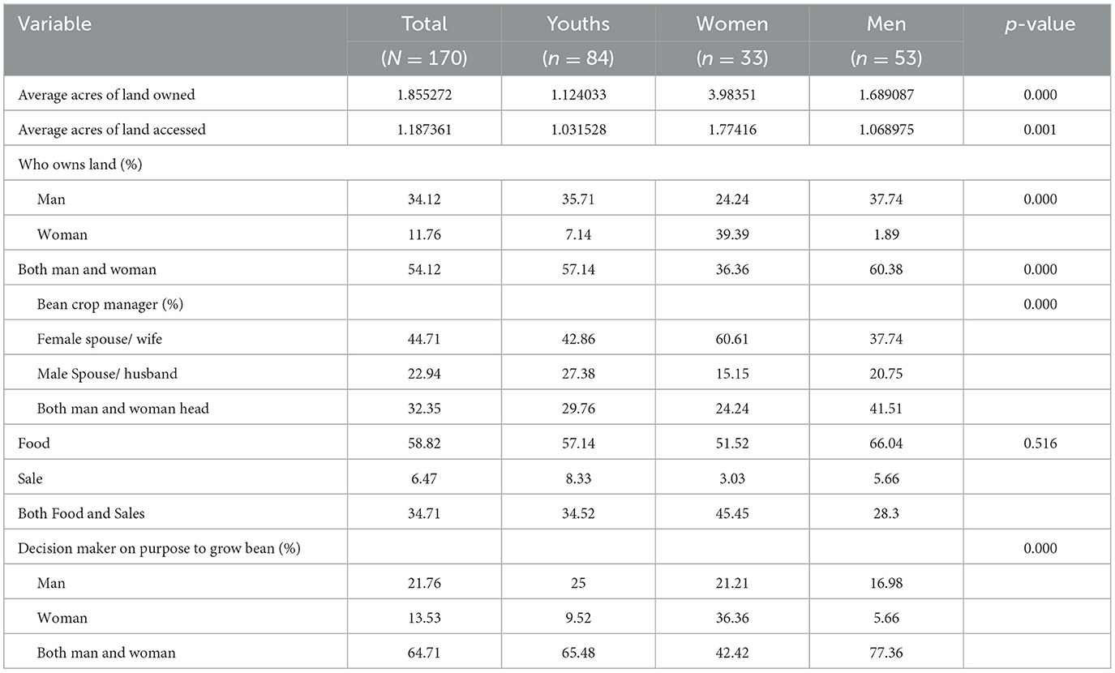Select the Men column header
1115x673 pixels.
click(x=886, y=24)
